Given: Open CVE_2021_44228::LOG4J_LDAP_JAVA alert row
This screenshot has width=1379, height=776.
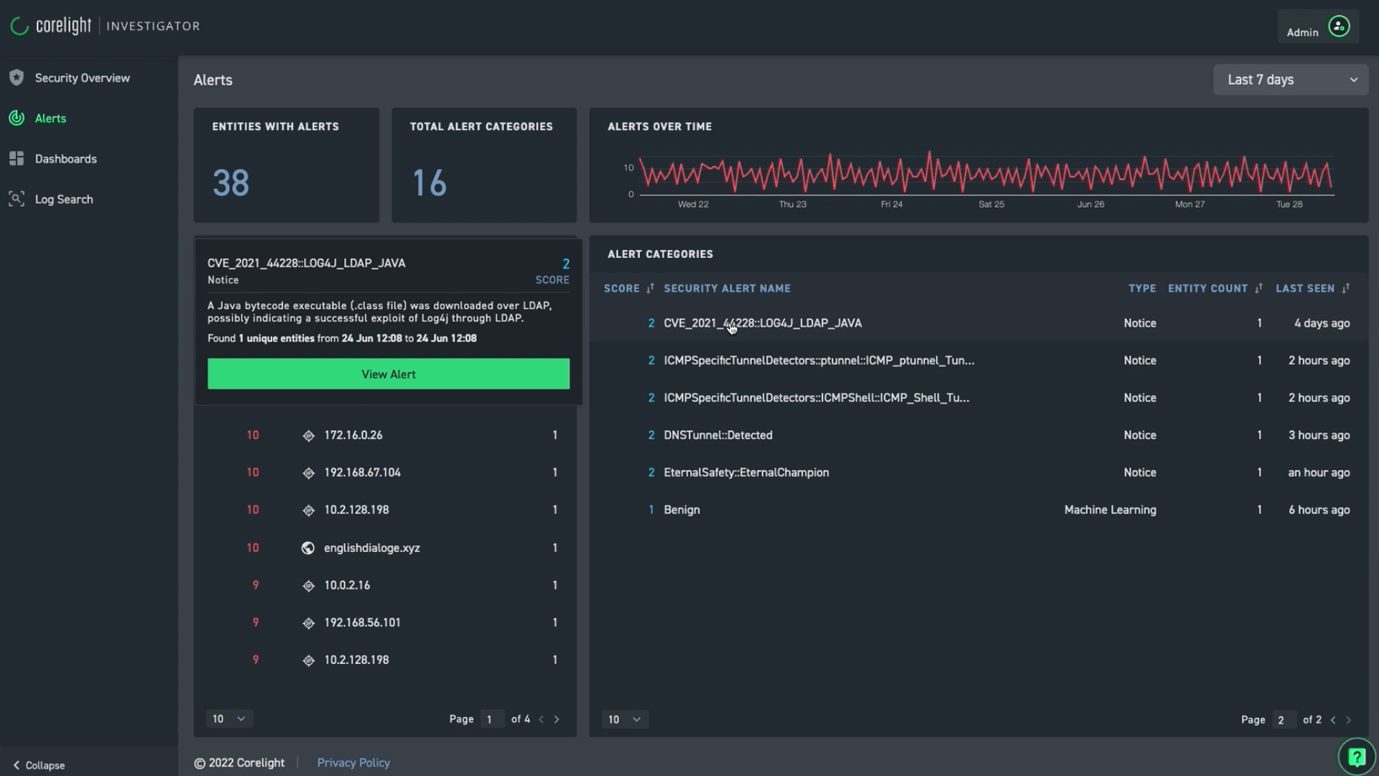Looking at the screenshot, I should 978,323.
